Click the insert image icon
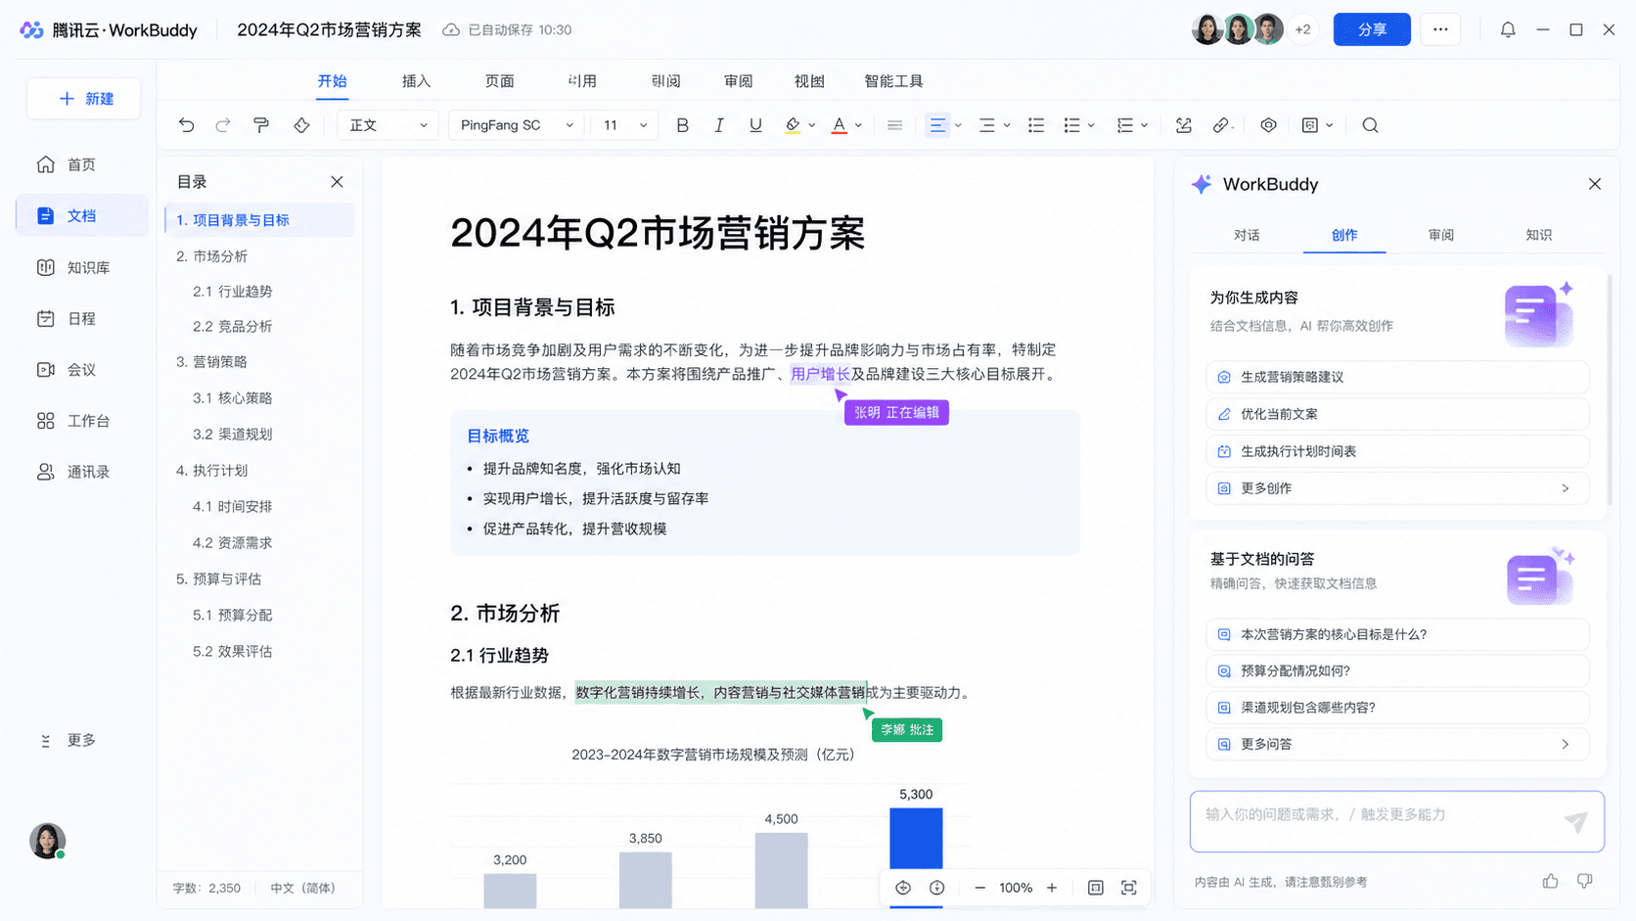This screenshot has height=921, width=1636. coord(1184,125)
